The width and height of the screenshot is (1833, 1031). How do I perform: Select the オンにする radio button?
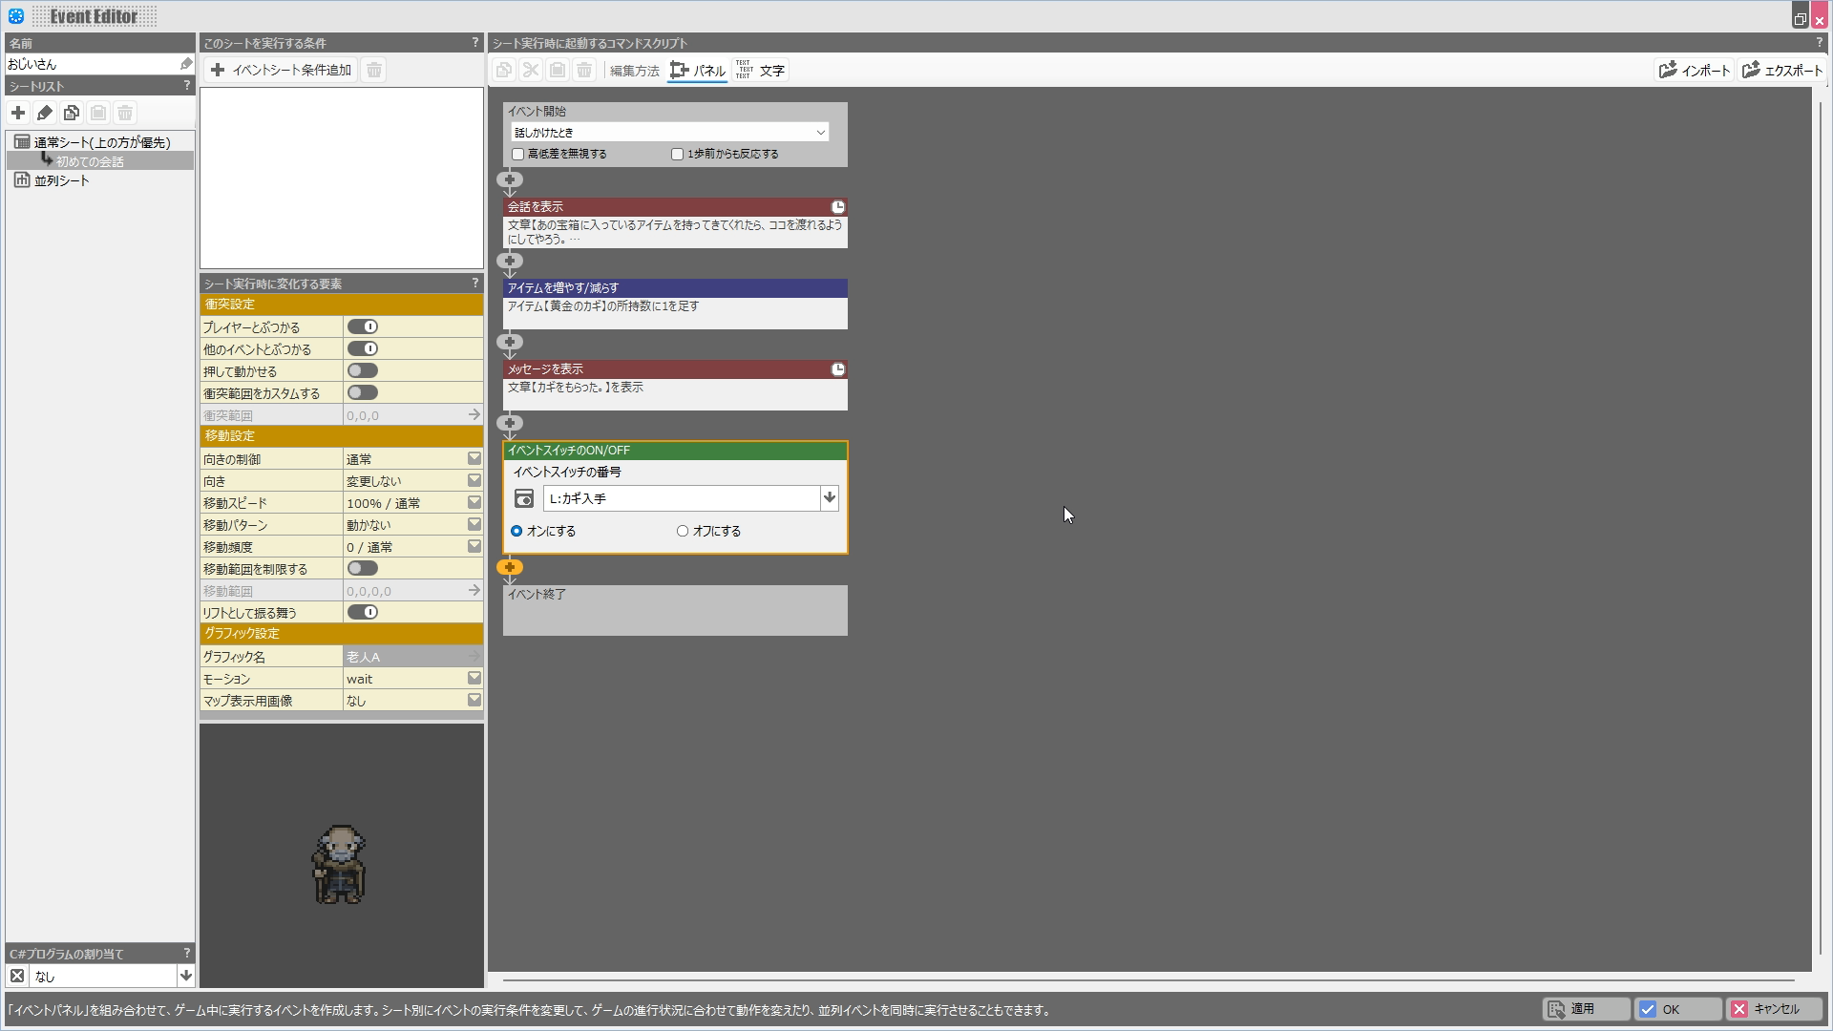(516, 531)
